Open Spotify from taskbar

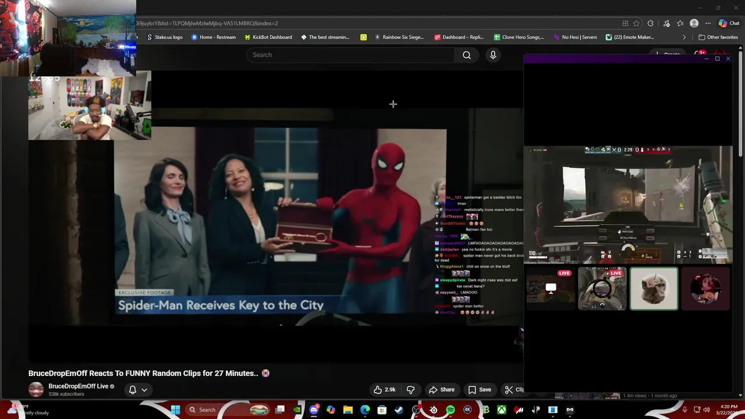click(x=450, y=410)
